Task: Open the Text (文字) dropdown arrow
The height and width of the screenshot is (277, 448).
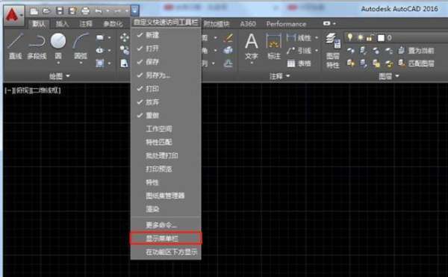Action: click(x=252, y=63)
